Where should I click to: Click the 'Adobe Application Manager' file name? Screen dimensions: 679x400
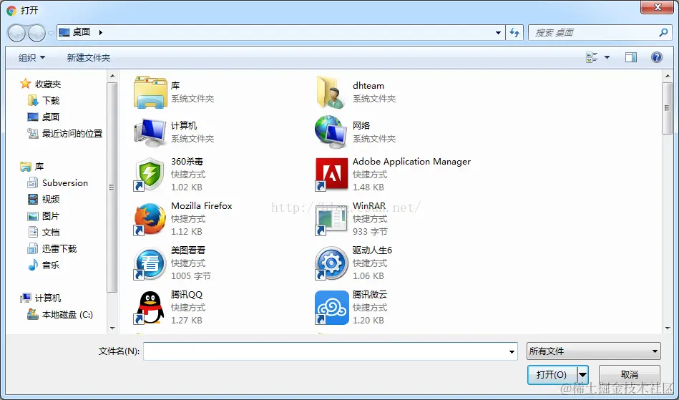(x=411, y=162)
